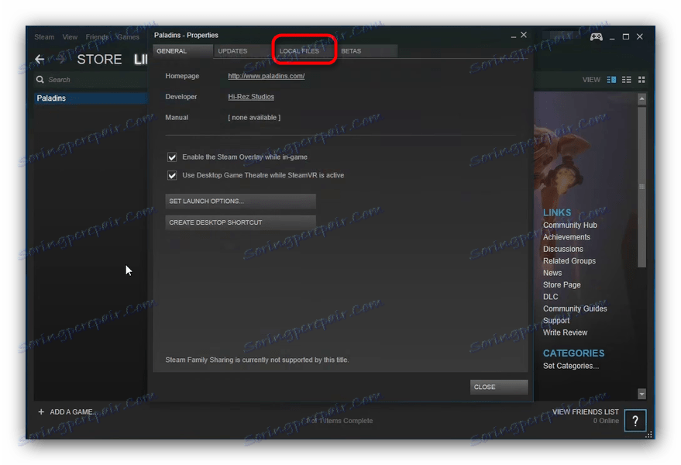Open the Hi-Rez Studios developer link
The width and height of the screenshot is (681, 465).
click(x=251, y=97)
